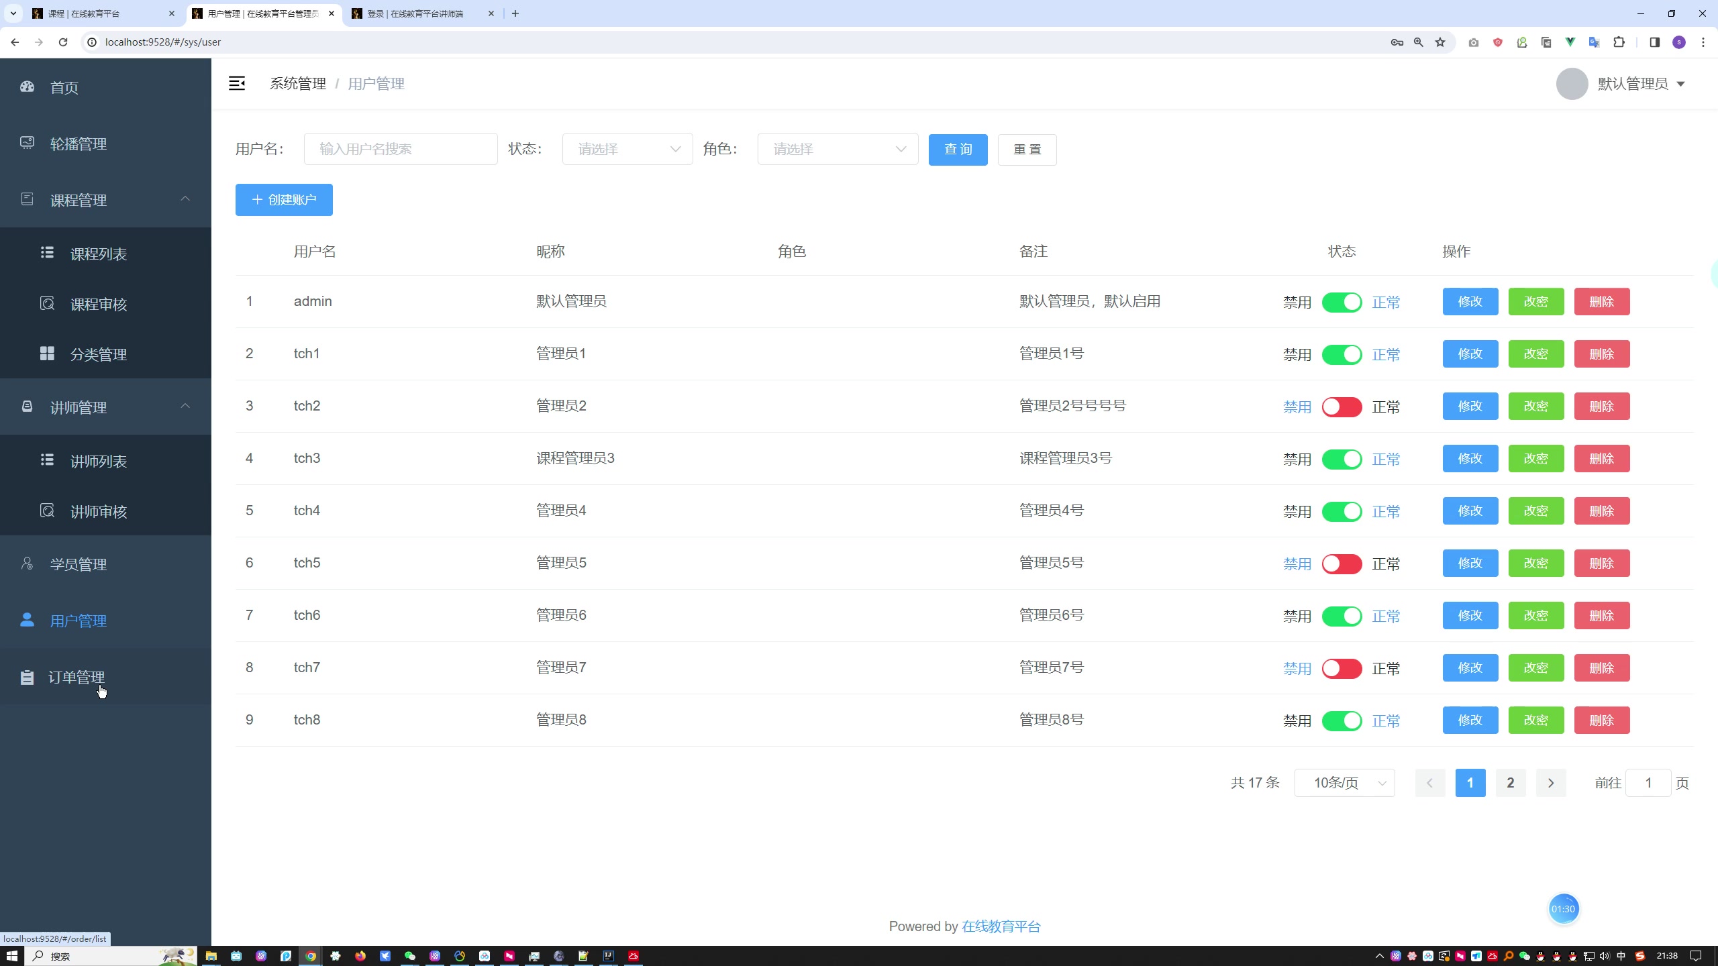
Task: Open the Windows Start menu
Action: [12, 956]
